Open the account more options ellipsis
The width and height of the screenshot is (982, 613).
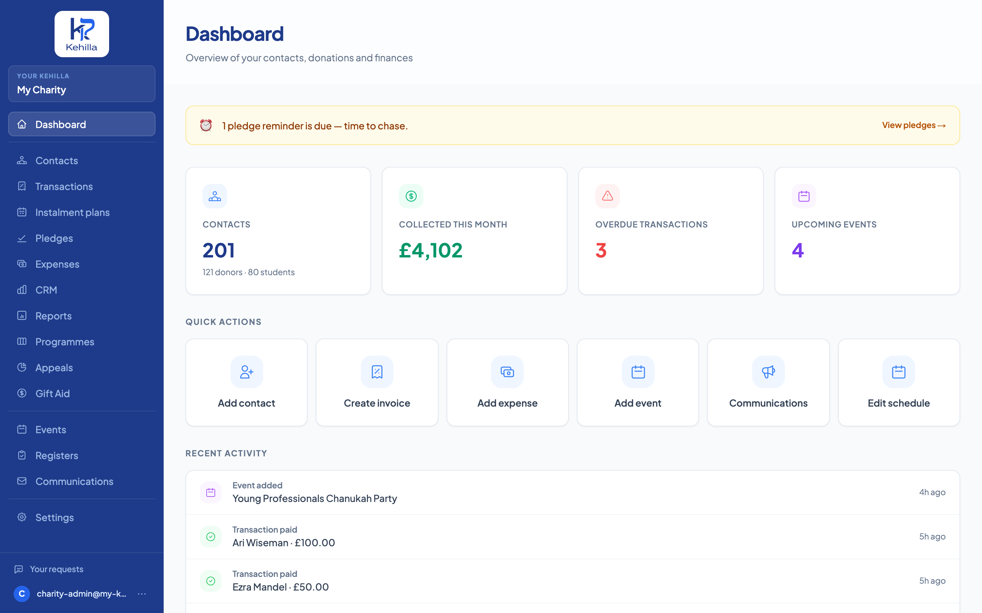tap(142, 594)
